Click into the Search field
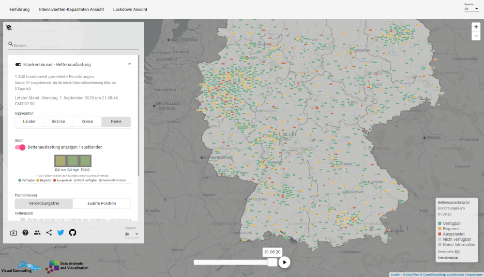484x277 pixels. click(x=75, y=45)
